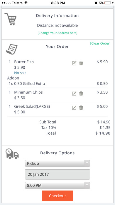Edit the Butter Fish item
The height and width of the screenshot is (205, 115).
(74, 63)
